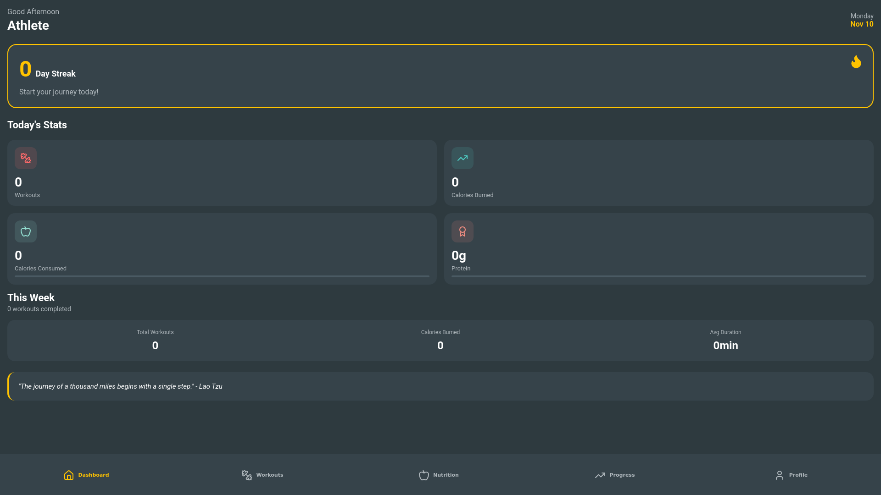Click the 'Monday' day label
This screenshot has width=881, height=495.
click(862, 16)
